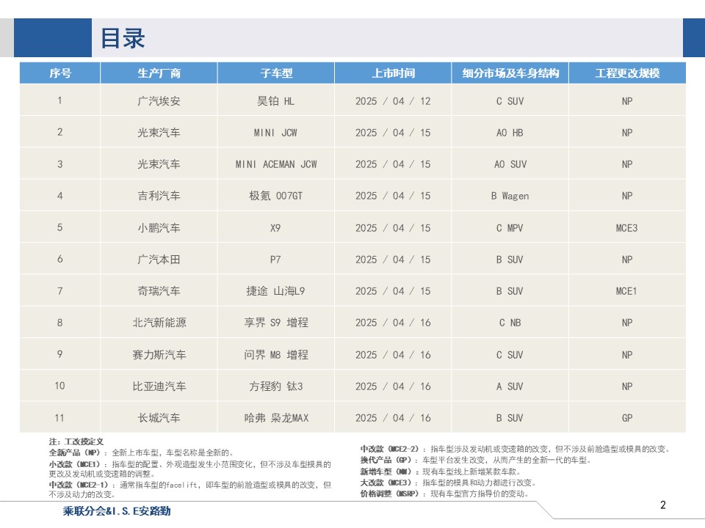Click the C MPV segment cell
This screenshot has width=705, height=528.
(510, 227)
